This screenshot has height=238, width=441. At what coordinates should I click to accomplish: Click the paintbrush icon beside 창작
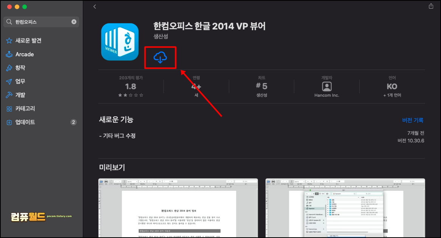(9, 68)
